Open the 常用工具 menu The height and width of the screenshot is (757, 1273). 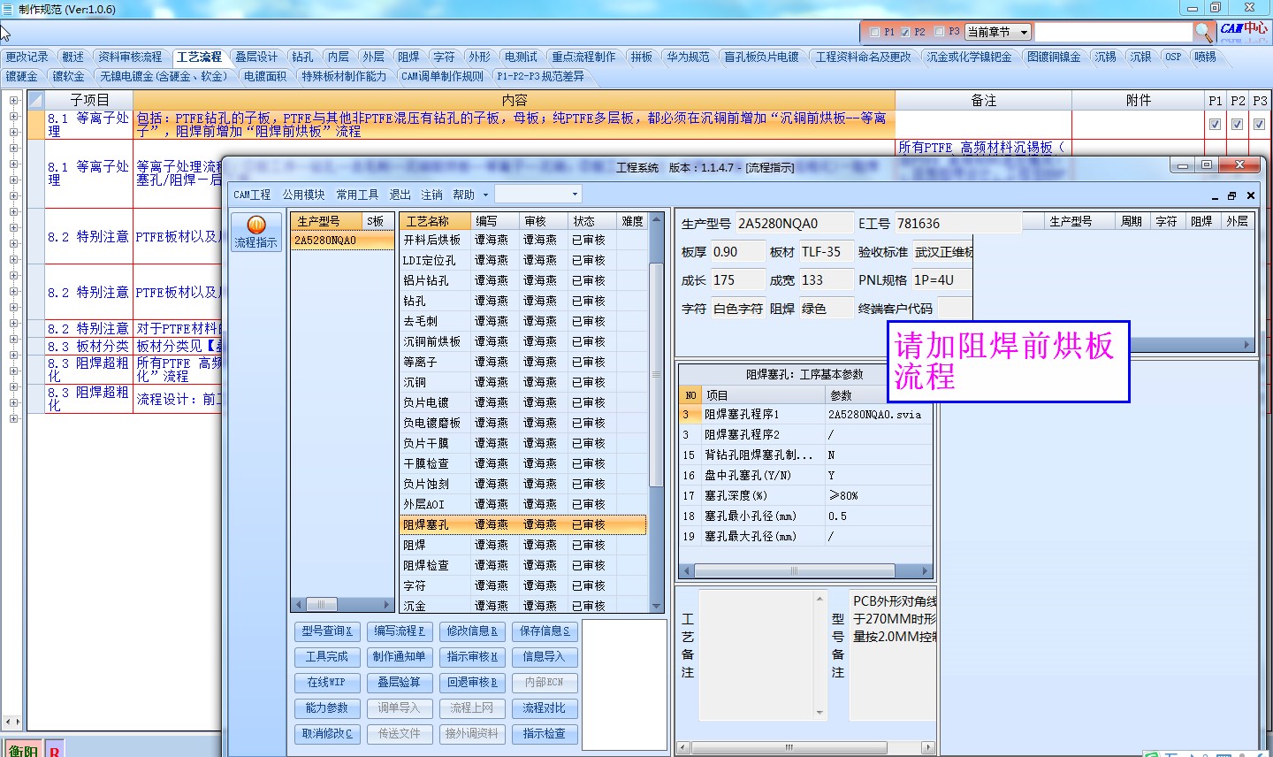(x=357, y=195)
